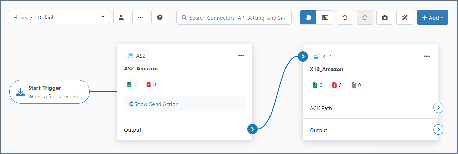Click the magic wand auto-arrange icon
This screenshot has width=458, height=154.
pos(405,18)
